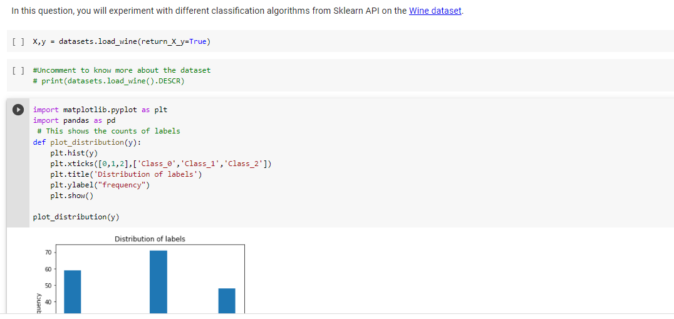This screenshot has width=674, height=319.
Task: Click the plot_distribution(y) call at cell bottom
Action: pyautogui.click(x=76, y=217)
